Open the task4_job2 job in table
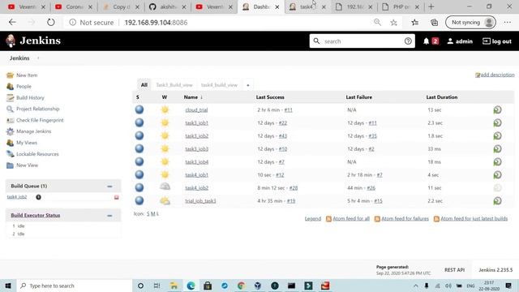The height and width of the screenshot is (292, 519). tap(196, 187)
